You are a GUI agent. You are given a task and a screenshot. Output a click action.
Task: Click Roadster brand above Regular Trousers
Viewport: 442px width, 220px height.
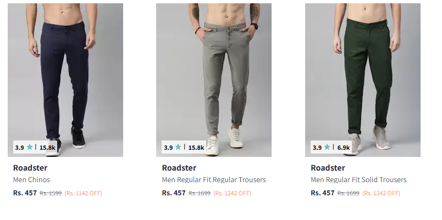(179, 168)
